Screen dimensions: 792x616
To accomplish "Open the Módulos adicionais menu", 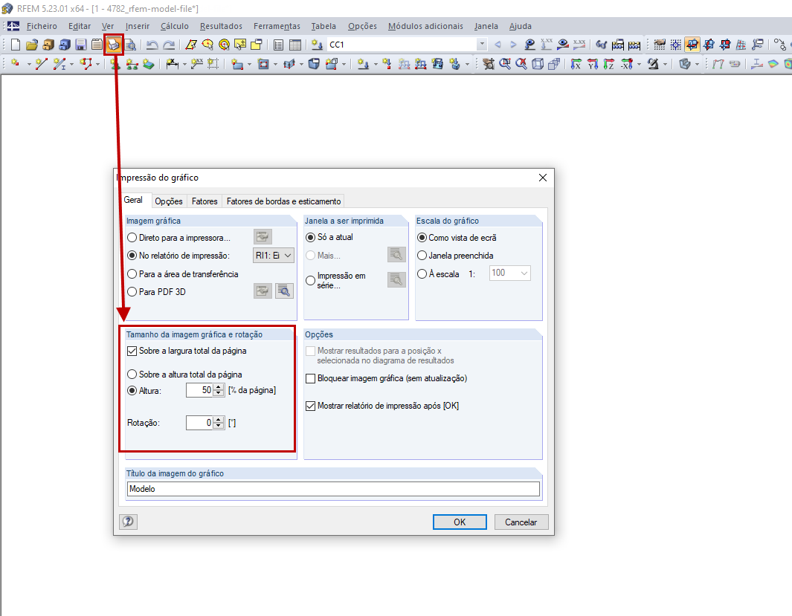I will [425, 26].
